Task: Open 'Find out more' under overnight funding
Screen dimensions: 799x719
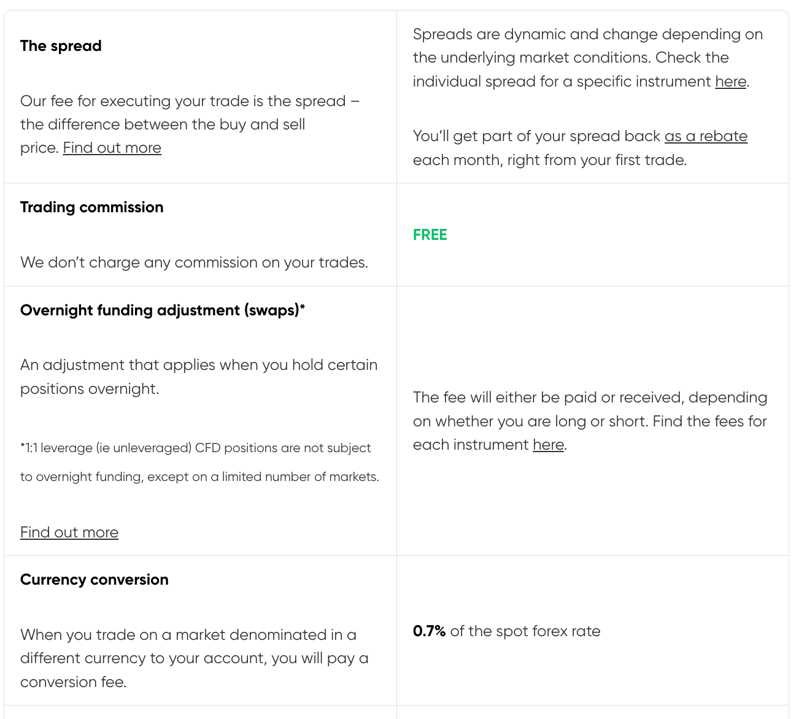Action: 69,533
